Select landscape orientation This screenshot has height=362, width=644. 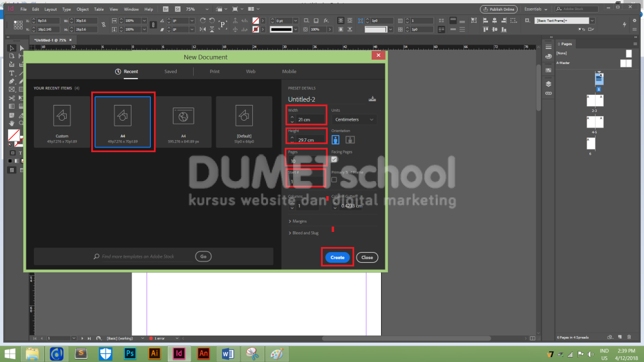click(x=350, y=140)
